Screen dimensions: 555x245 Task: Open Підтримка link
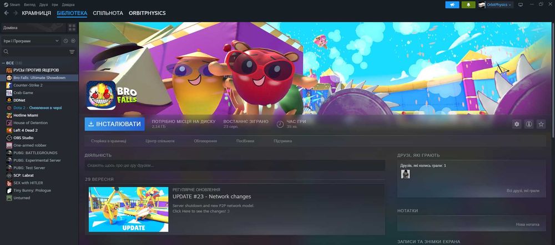283,141
